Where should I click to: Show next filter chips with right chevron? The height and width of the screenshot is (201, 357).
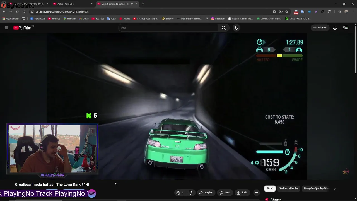334,189
